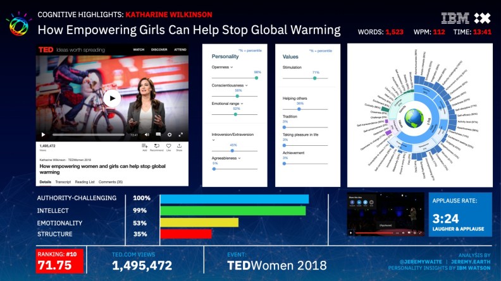The image size is (501, 281).
Task: Open the WATCH menu in TED header
Action: pos(138,49)
